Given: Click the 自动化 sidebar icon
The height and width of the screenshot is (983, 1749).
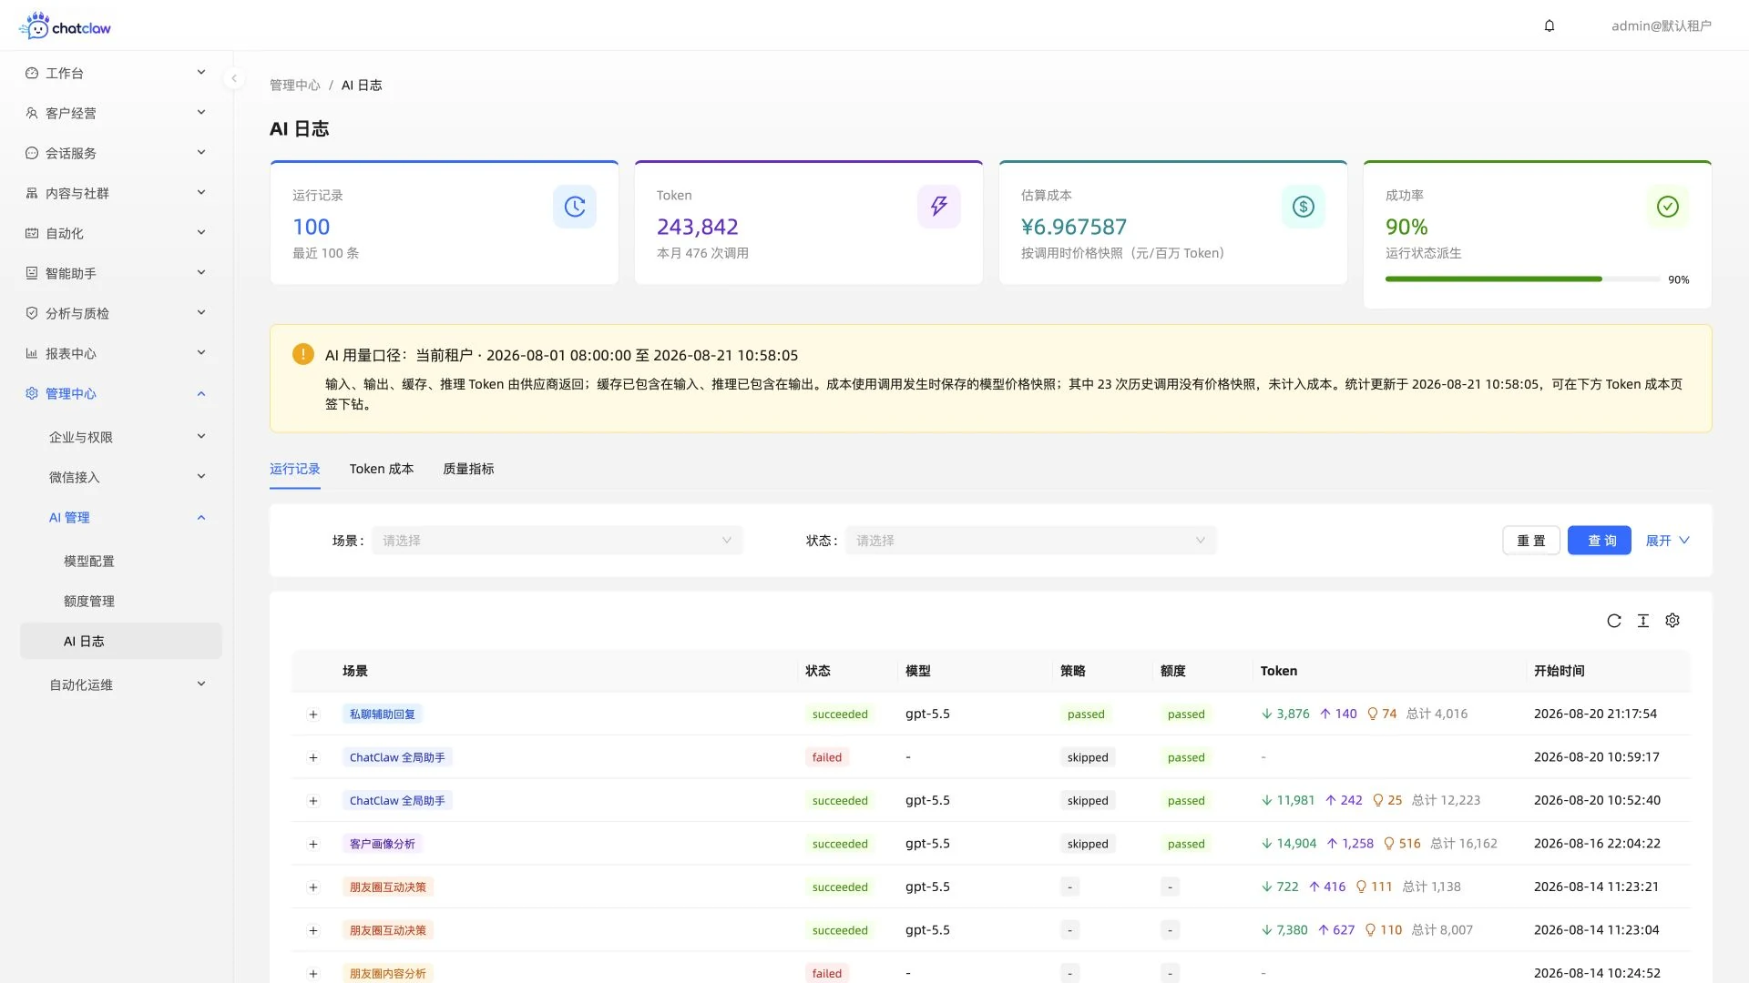Looking at the screenshot, I should [32, 233].
